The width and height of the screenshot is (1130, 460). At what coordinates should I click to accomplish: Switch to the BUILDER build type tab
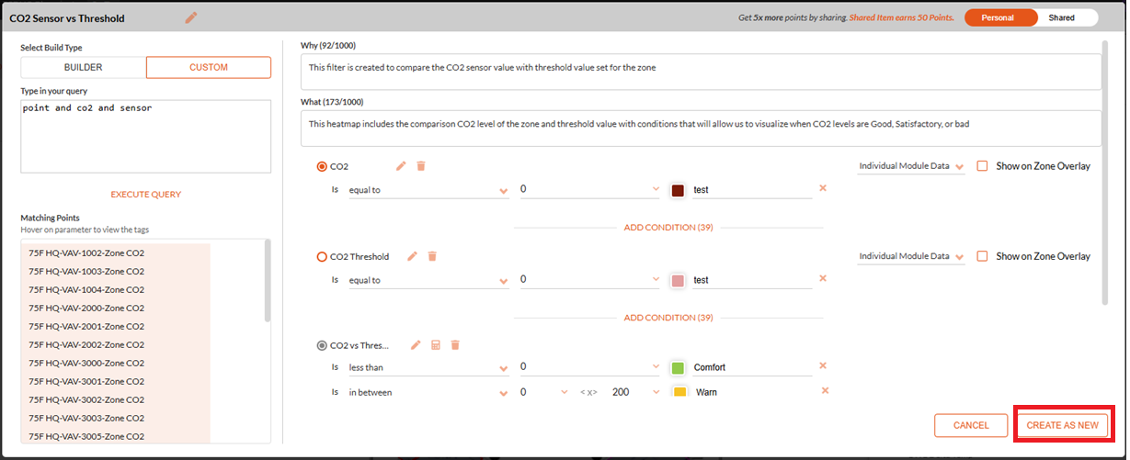coord(84,67)
